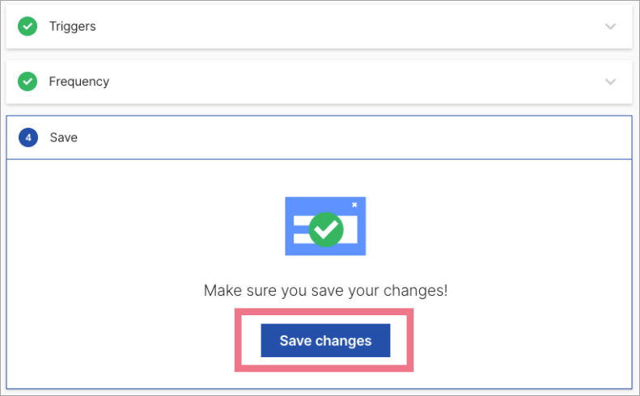
Task: Select the Save step label
Action: point(64,137)
